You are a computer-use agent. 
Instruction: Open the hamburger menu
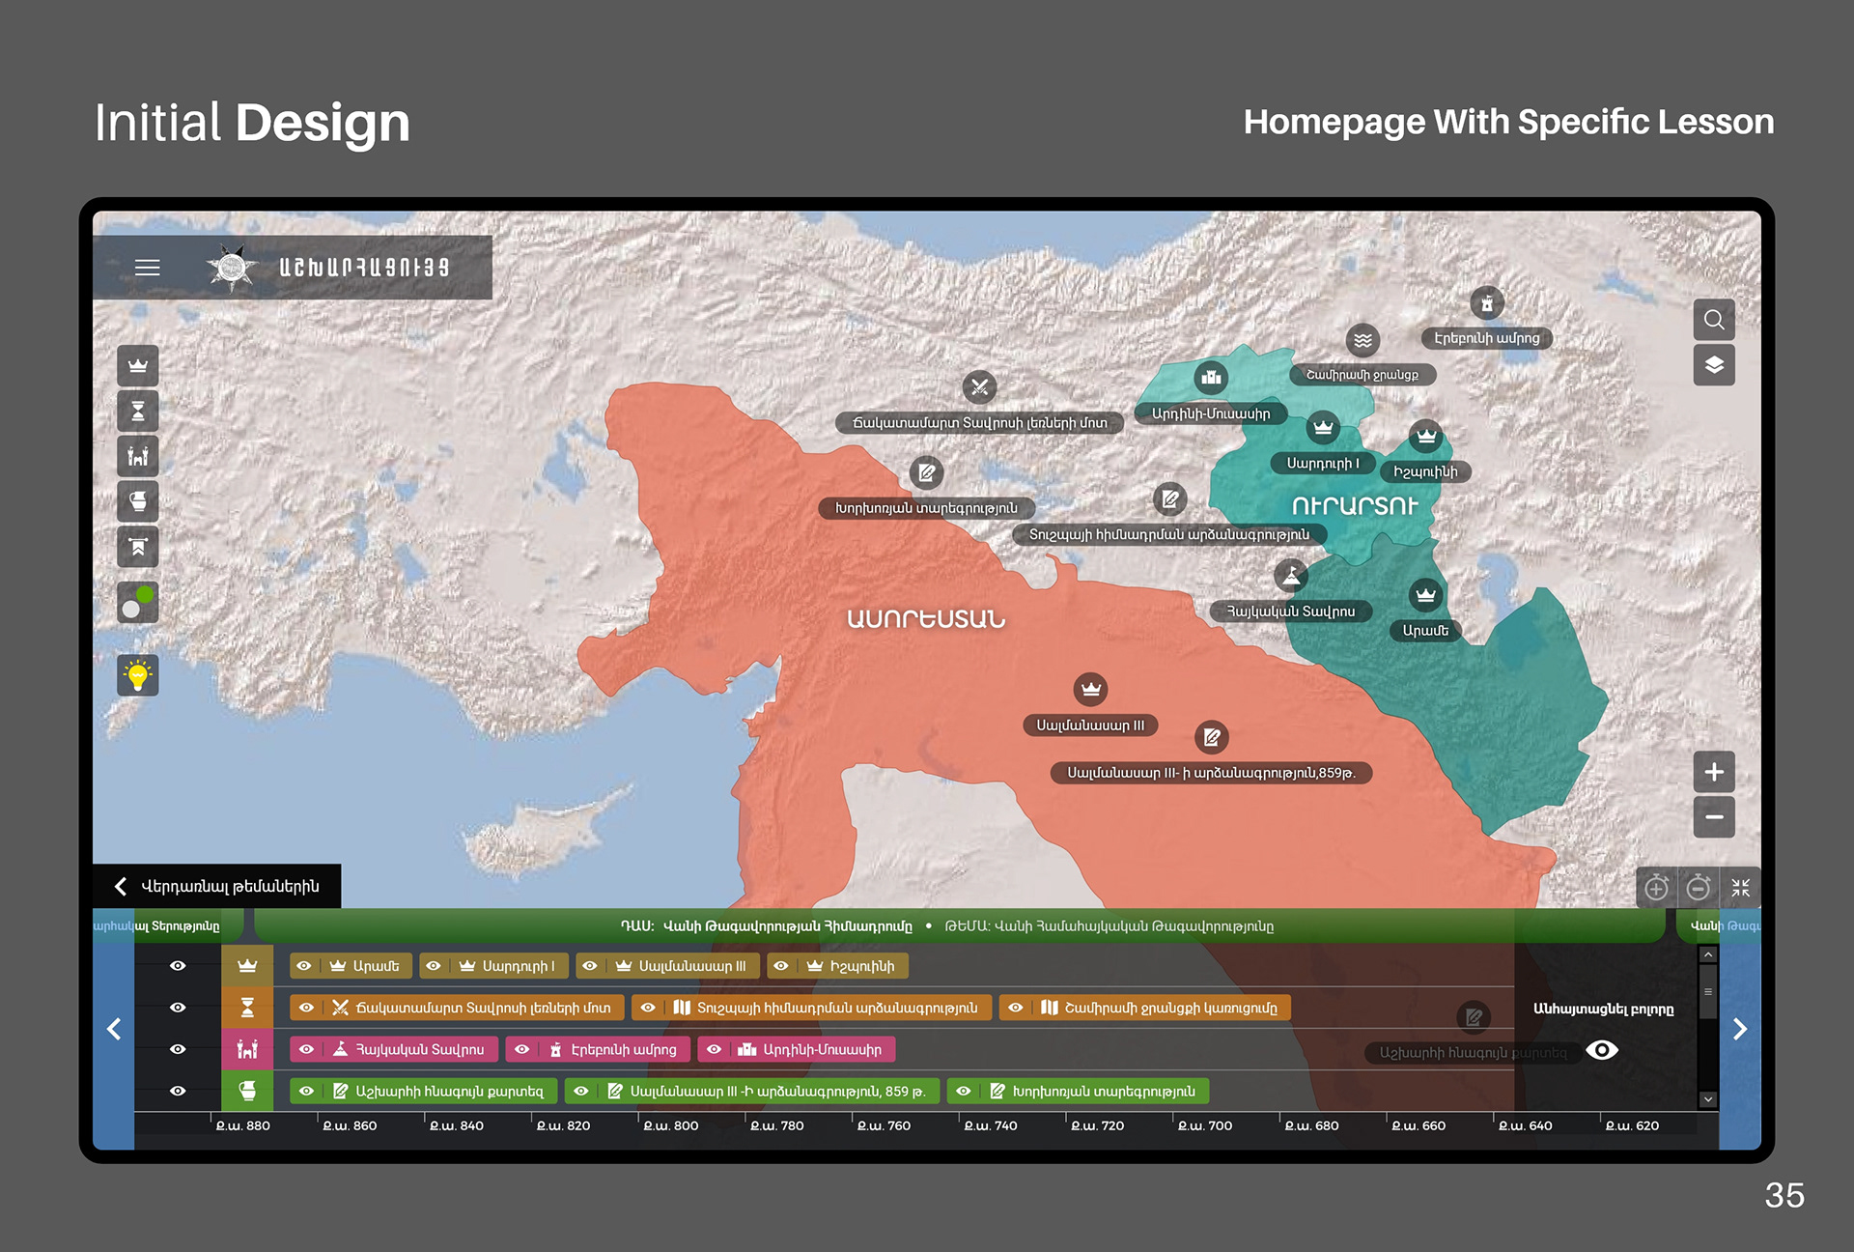pos(147,268)
